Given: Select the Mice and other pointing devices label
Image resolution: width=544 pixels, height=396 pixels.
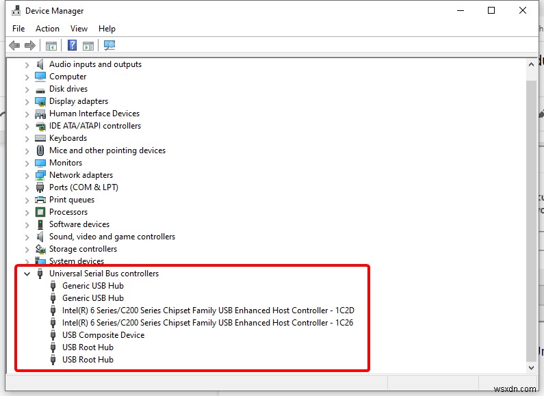Looking at the screenshot, I should click(107, 150).
